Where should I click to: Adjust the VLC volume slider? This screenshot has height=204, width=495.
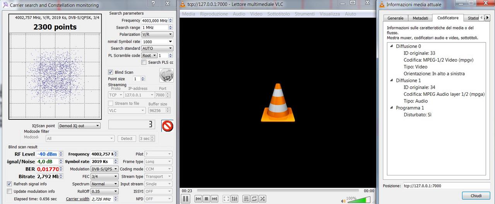pos(358,200)
